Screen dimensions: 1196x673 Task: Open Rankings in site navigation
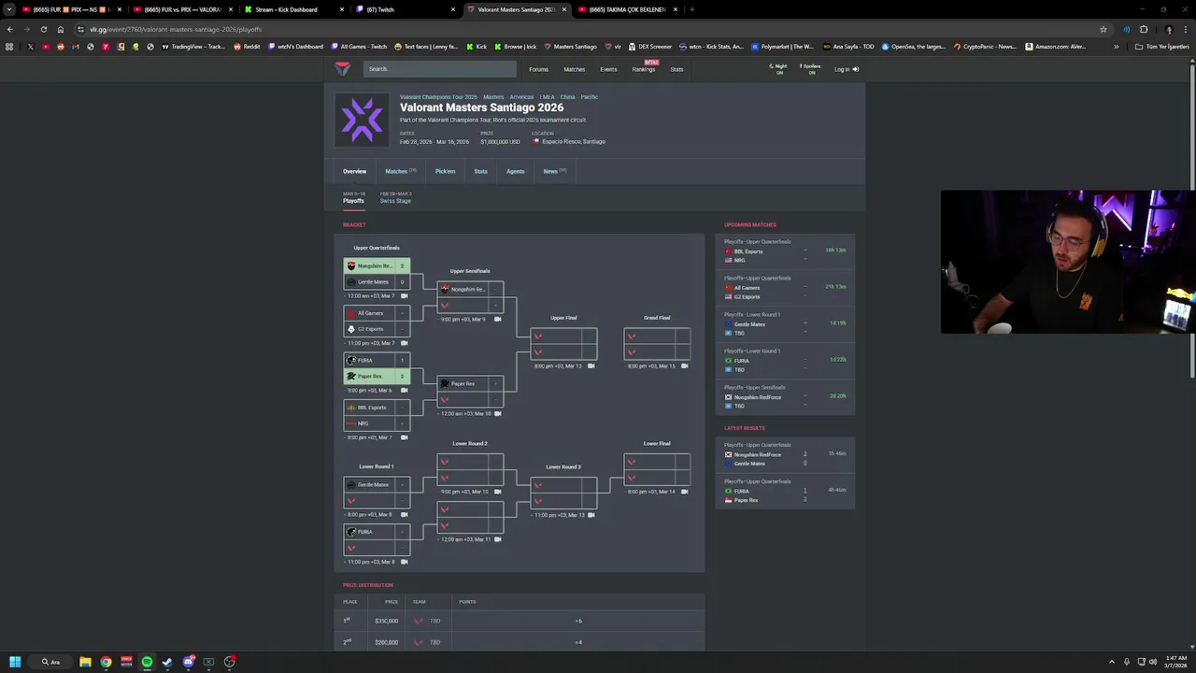tap(644, 69)
